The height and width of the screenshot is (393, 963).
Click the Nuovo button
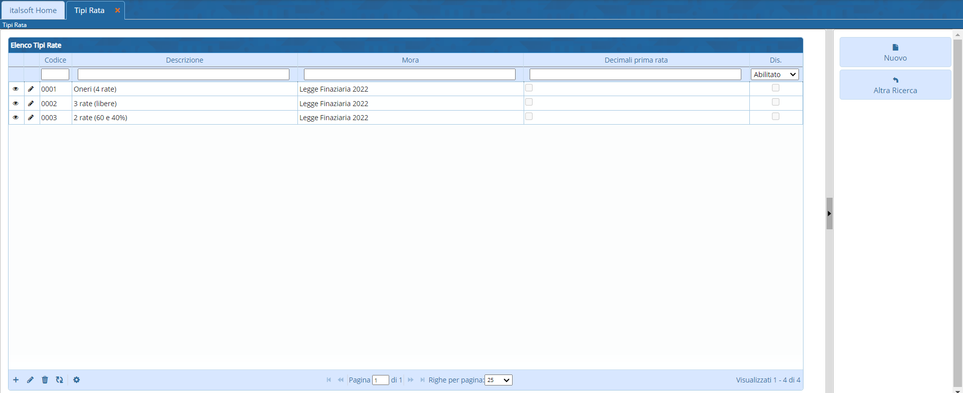(x=895, y=53)
